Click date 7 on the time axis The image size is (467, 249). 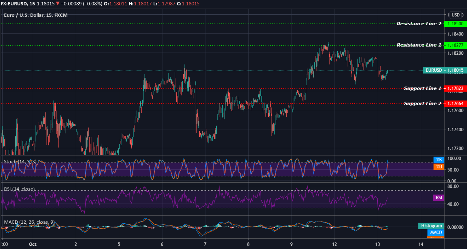point(205,244)
